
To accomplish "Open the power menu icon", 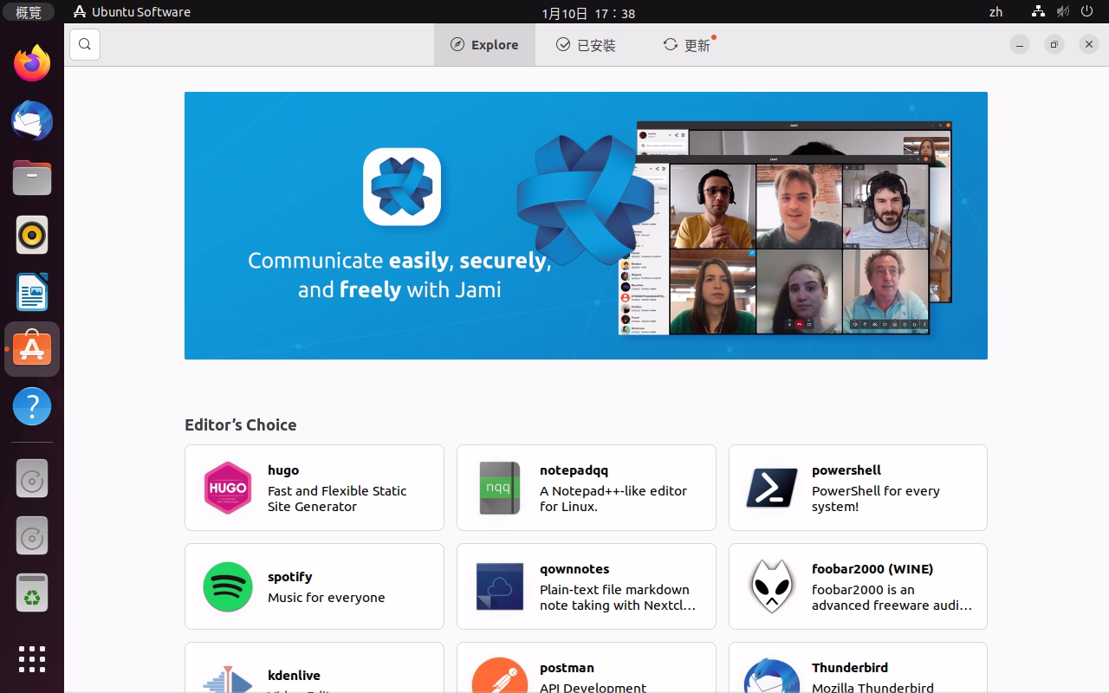I will [x=1088, y=12].
